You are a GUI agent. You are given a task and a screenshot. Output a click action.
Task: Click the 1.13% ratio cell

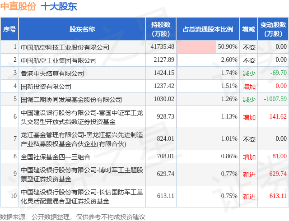point(208,117)
